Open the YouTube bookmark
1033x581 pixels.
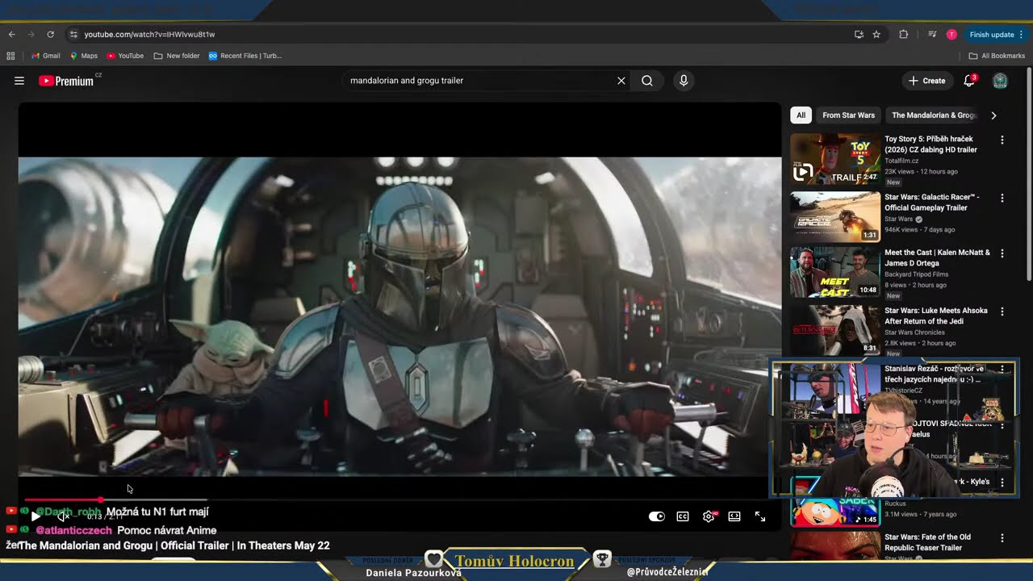coord(124,56)
